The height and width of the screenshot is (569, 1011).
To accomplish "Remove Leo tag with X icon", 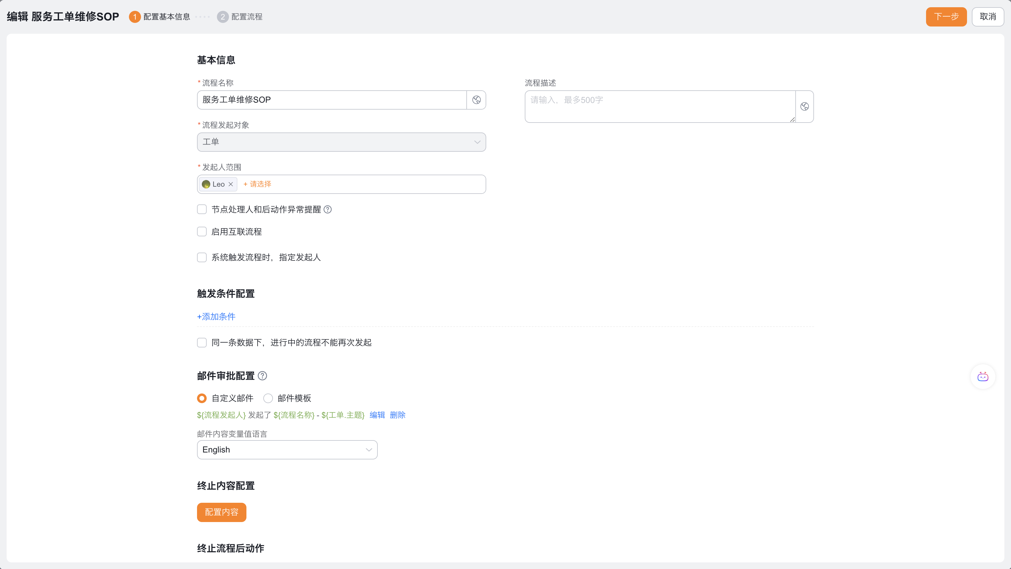I will [231, 184].
